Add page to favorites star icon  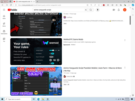99,5
